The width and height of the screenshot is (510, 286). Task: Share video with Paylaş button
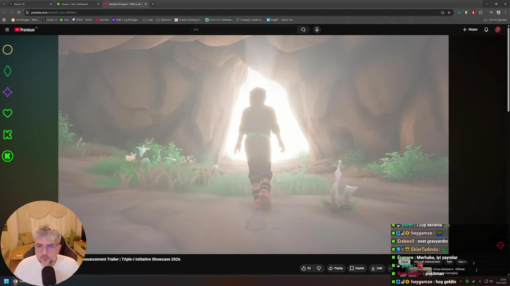[335, 268]
